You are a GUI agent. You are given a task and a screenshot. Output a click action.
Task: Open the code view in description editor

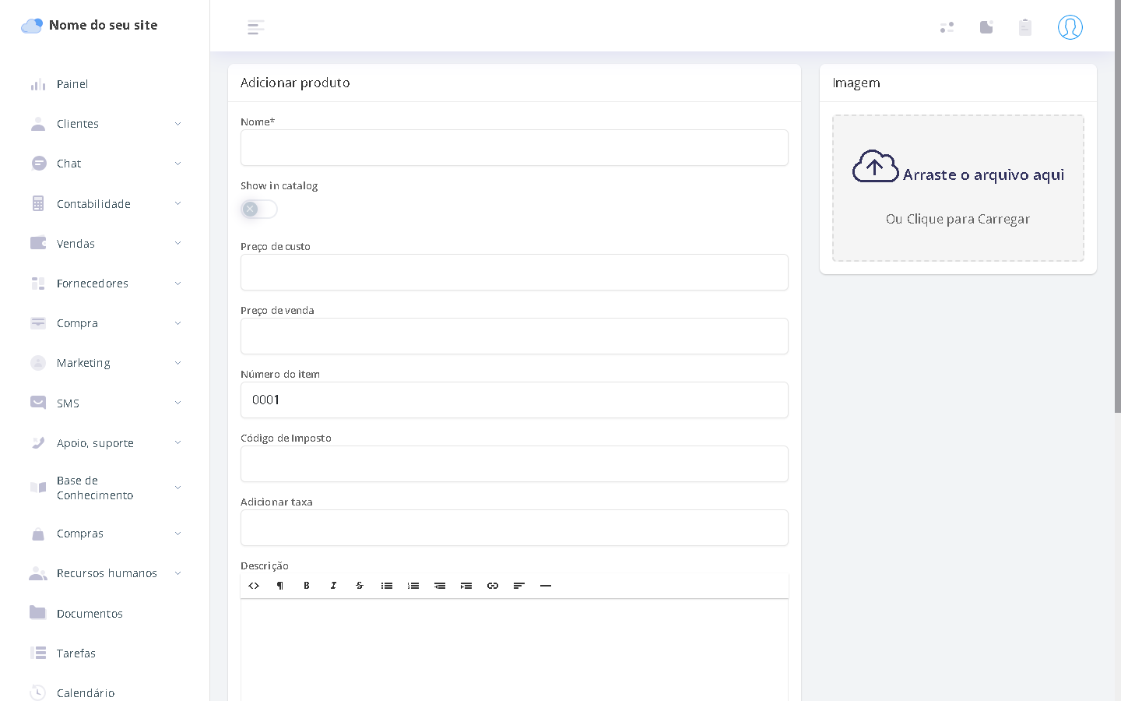coord(254,586)
